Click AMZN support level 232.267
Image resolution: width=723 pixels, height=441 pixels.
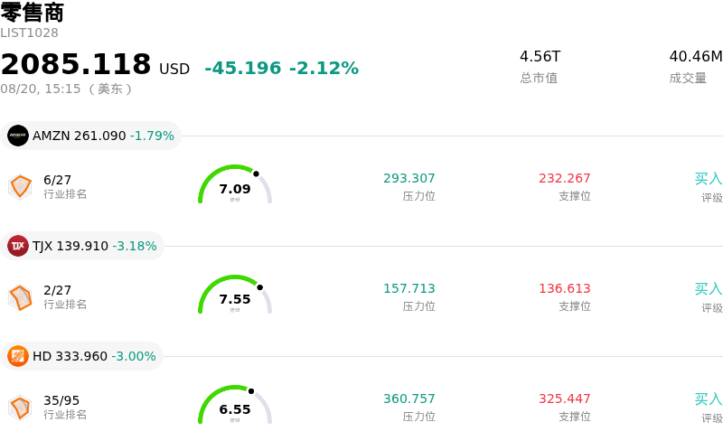tap(564, 178)
